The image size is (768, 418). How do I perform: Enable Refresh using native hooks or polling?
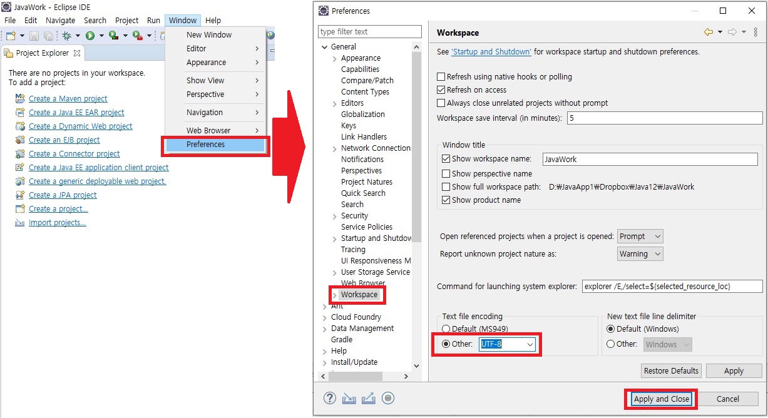[441, 77]
